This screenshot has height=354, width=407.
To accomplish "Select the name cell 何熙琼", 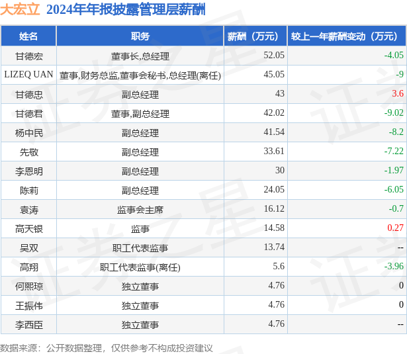I will tap(29, 287).
